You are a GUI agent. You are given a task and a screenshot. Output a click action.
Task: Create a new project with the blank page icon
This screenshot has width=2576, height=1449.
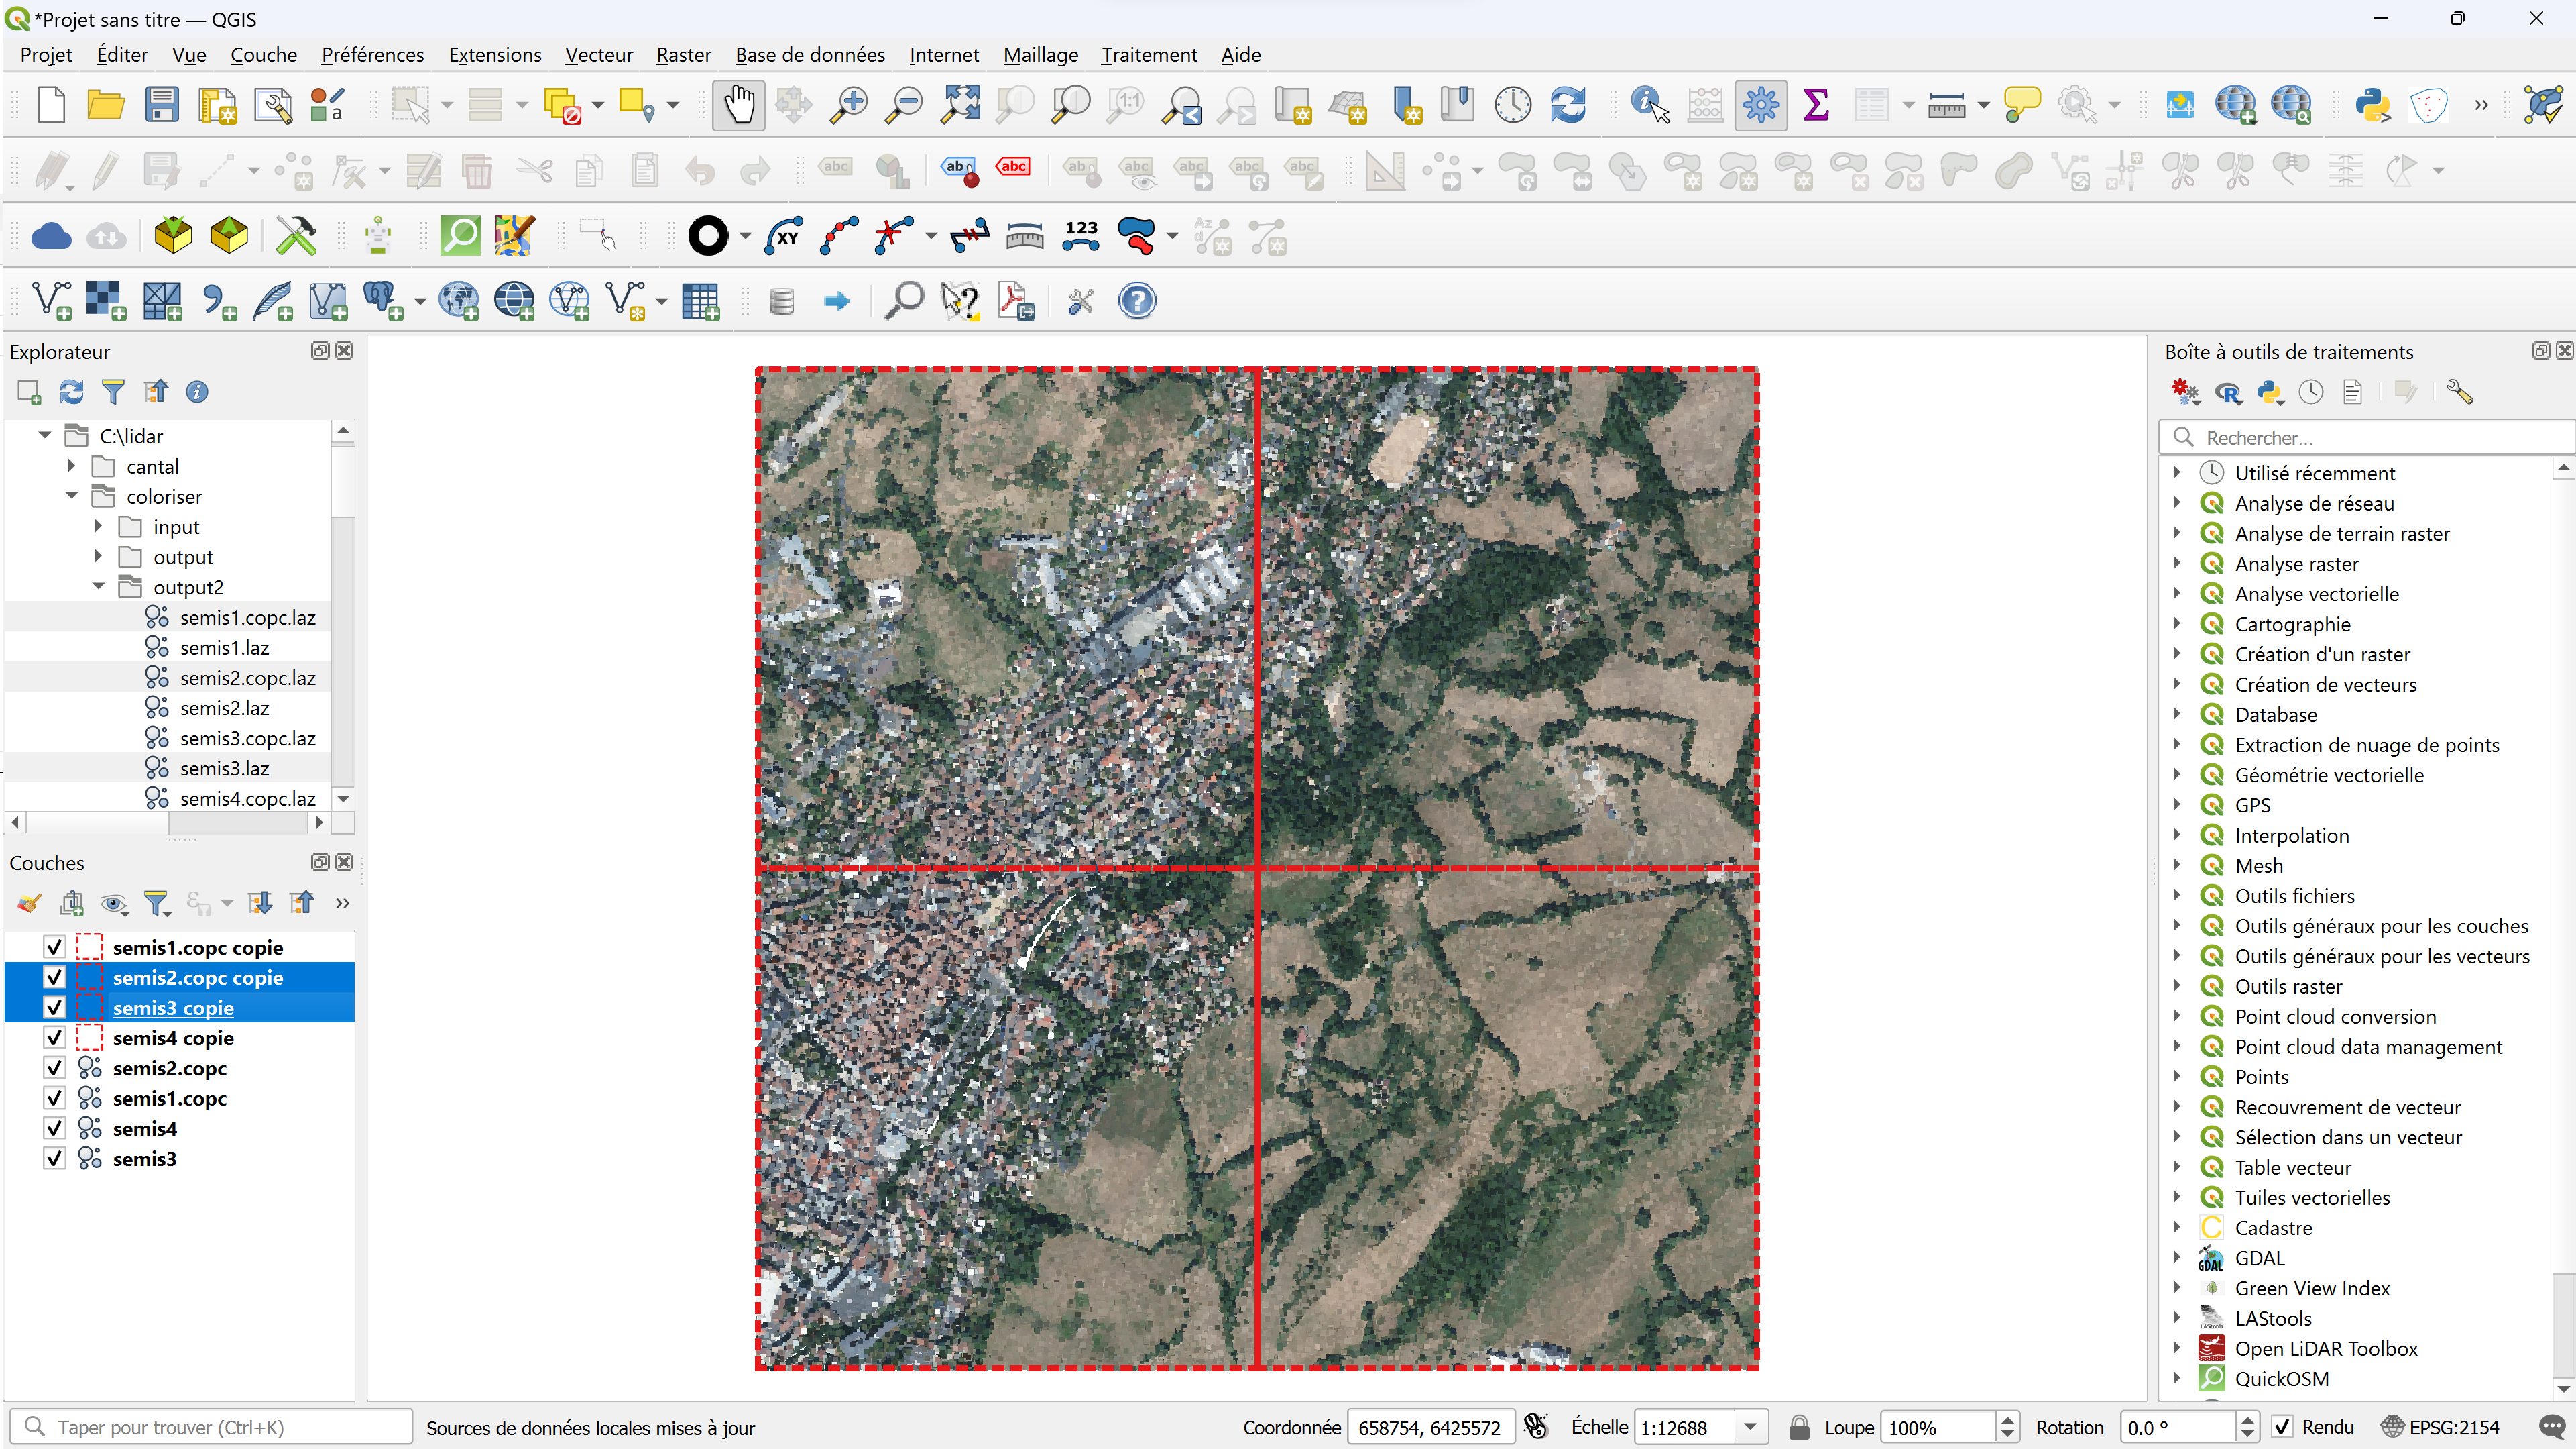click(50, 105)
